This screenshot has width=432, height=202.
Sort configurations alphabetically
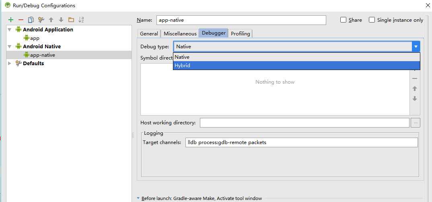[x=81, y=20]
